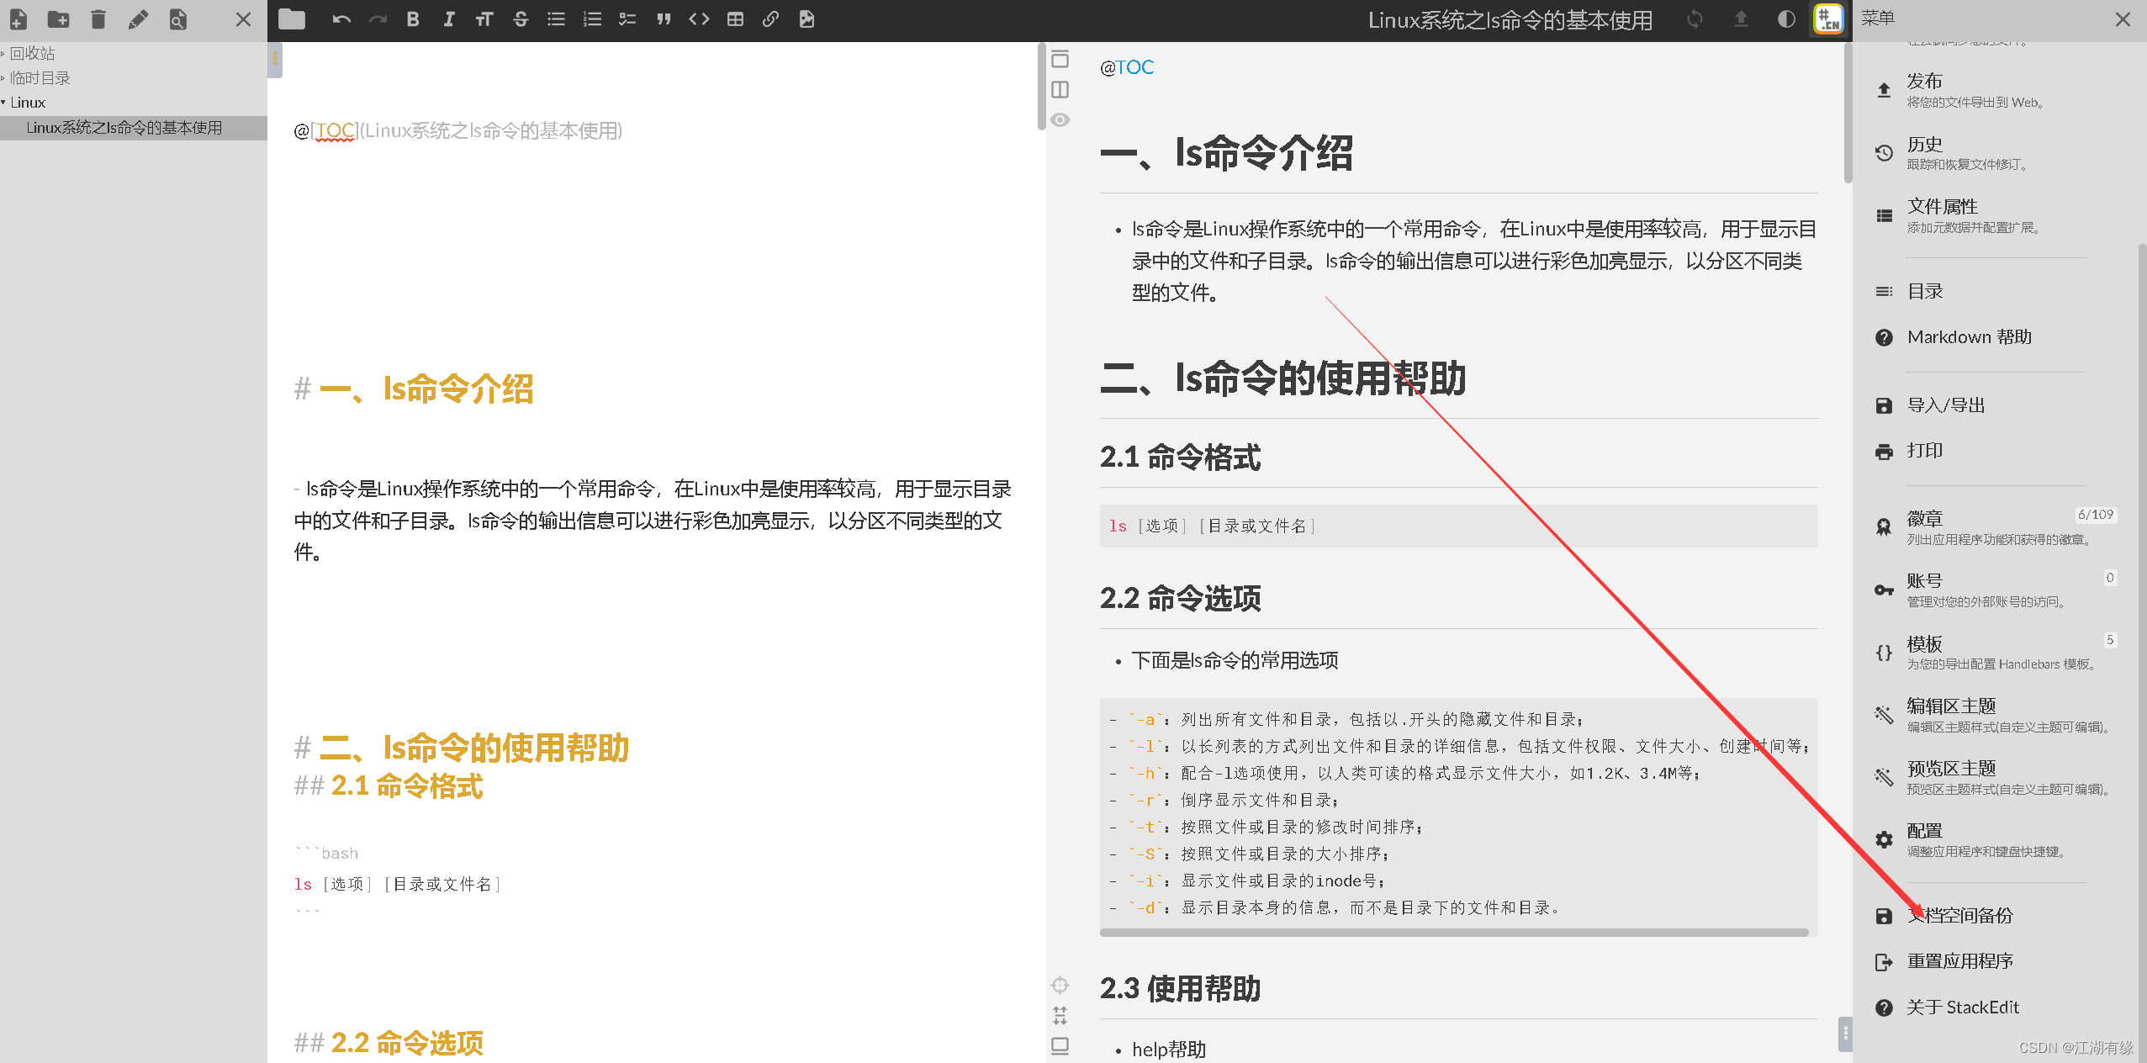Apply italic formatting
2147x1063 pixels.
tap(448, 19)
